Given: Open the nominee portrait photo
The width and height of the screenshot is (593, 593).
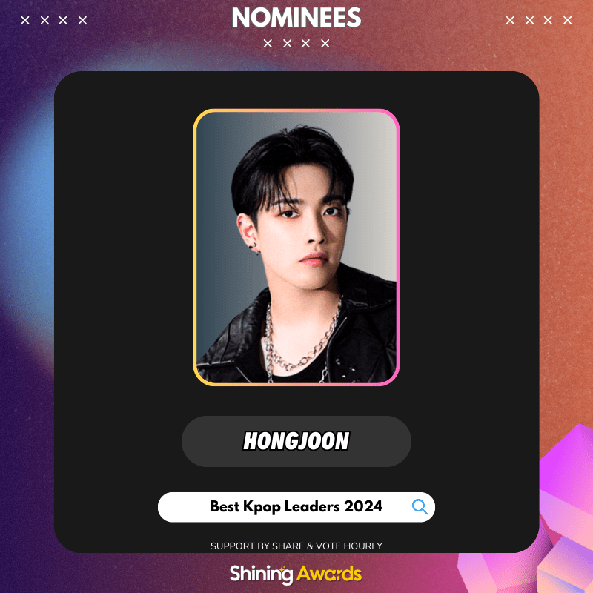Looking at the screenshot, I should click(296, 248).
